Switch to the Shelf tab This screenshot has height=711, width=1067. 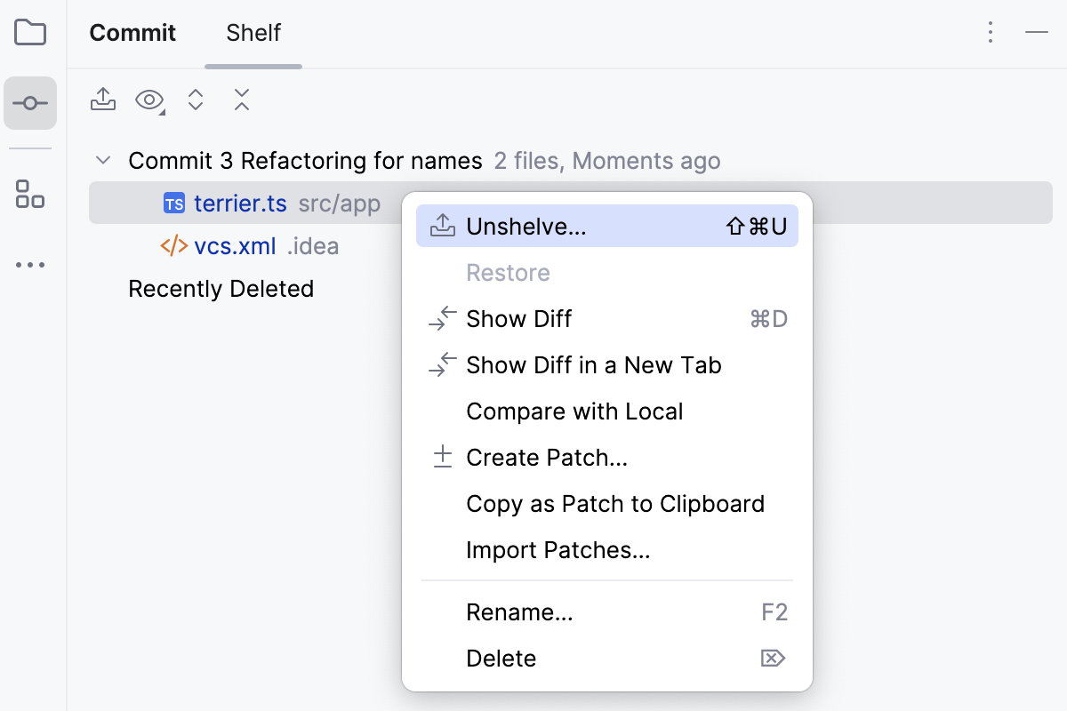click(x=253, y=33)
